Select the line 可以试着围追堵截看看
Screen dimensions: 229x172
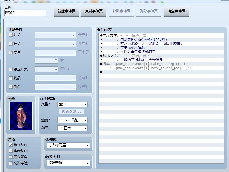point(161,52)
